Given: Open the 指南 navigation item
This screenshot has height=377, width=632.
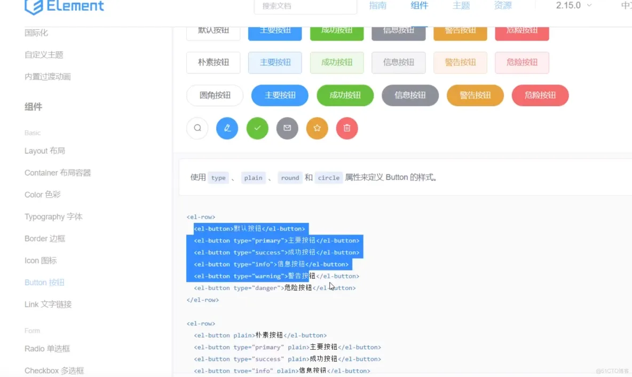Looking at the screenshot, I should pyautogui.click(x=378, y=5).
